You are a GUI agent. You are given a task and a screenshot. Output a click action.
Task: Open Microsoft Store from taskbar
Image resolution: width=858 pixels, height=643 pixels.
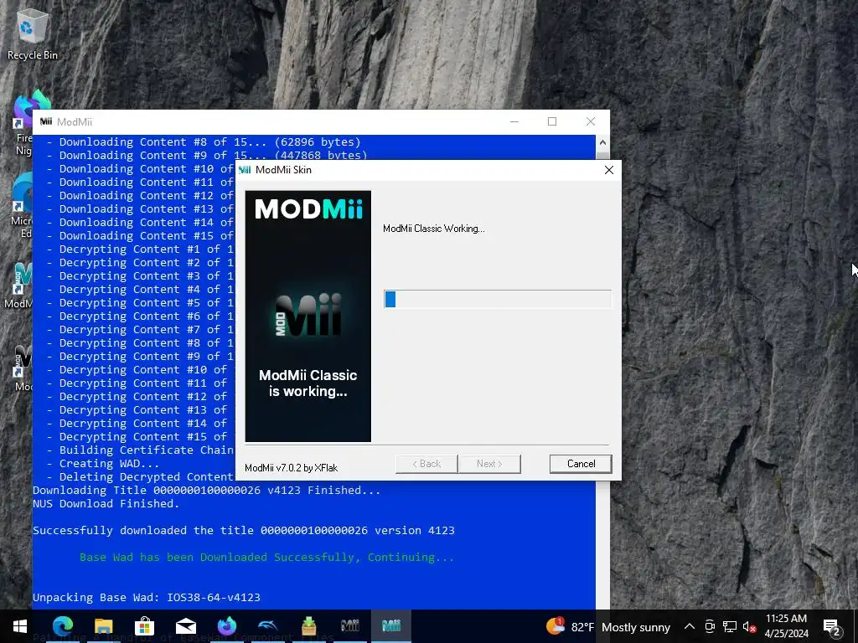144,626
